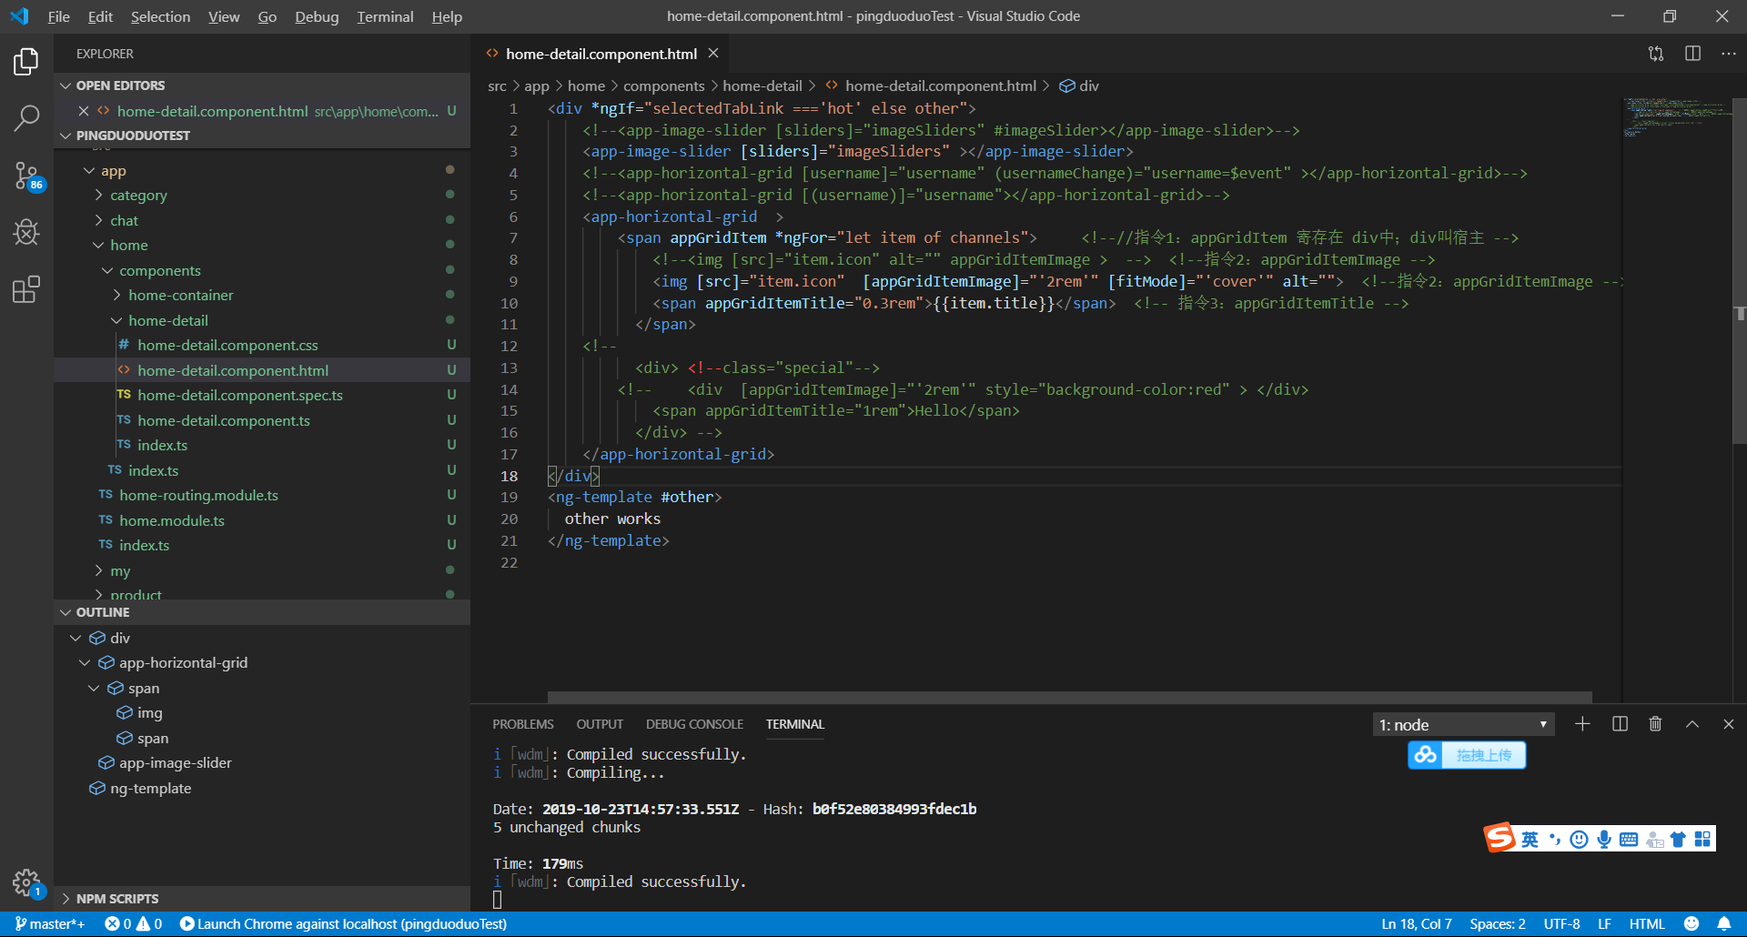Change language mode via HTML
Viewport: 1747px width, 937px height.
tap(1647, 924)
